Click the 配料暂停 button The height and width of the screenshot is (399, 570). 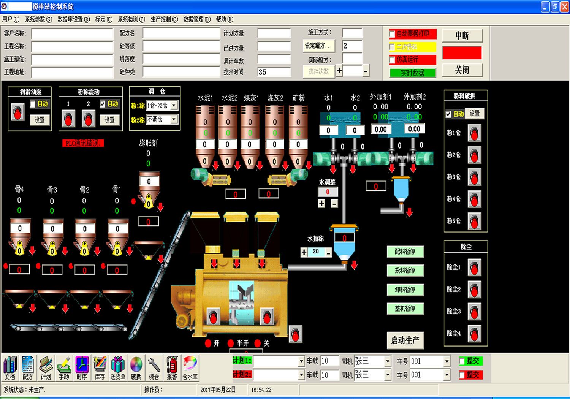click(x=405, y=252)
